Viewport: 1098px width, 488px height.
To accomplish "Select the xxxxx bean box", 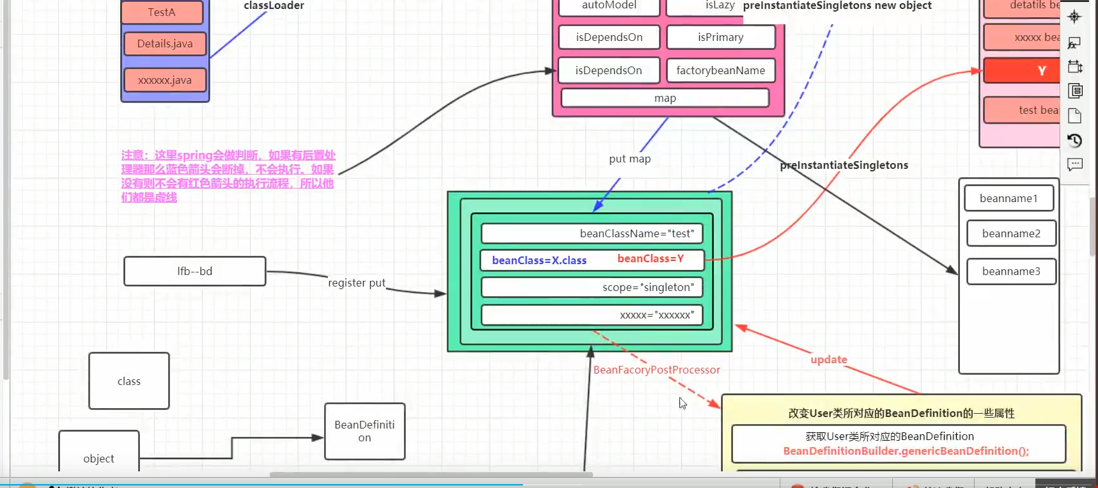I will [x=1023, y=37].
